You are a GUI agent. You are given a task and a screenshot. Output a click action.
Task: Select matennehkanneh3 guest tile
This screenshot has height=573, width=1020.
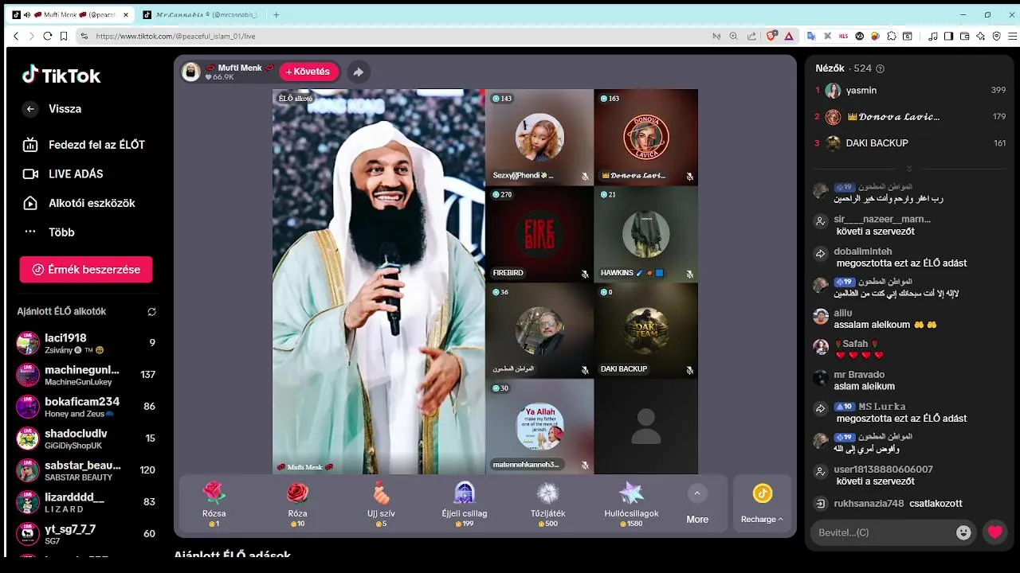tap(539, 427)
